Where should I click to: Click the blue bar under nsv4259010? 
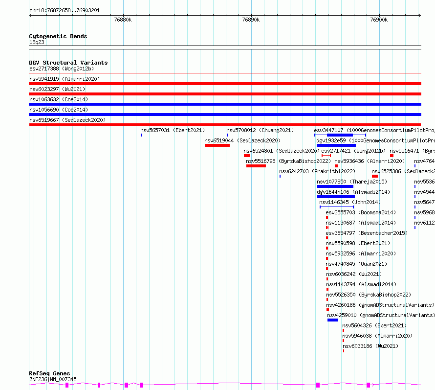click(x=333, y=320)
